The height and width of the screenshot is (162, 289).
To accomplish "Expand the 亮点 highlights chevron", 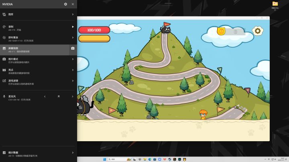I will coord(73,70).
